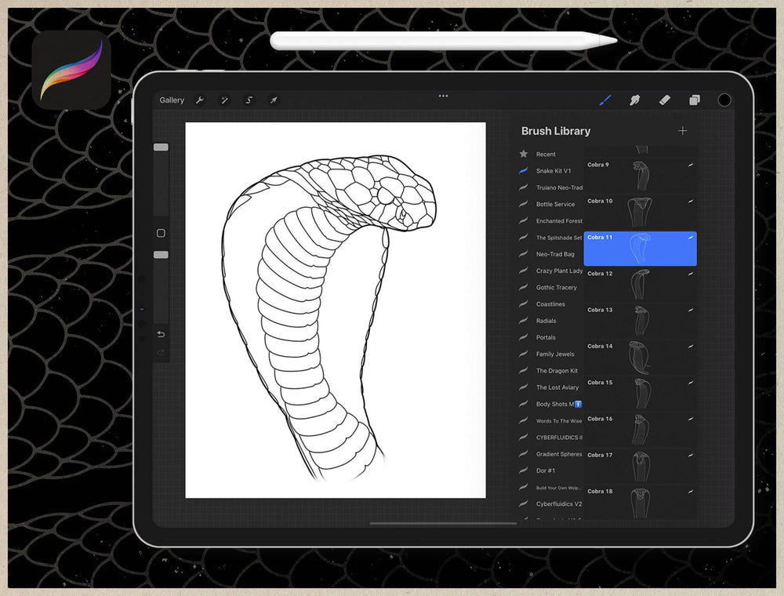Viewport: 784px width, 596px height.
Task: Activate the Selections tool
Action: 249,100
